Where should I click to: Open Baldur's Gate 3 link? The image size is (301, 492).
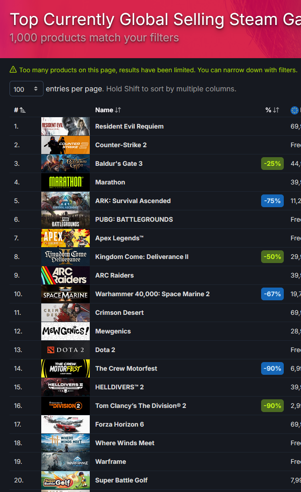click(x=119, y=164)
